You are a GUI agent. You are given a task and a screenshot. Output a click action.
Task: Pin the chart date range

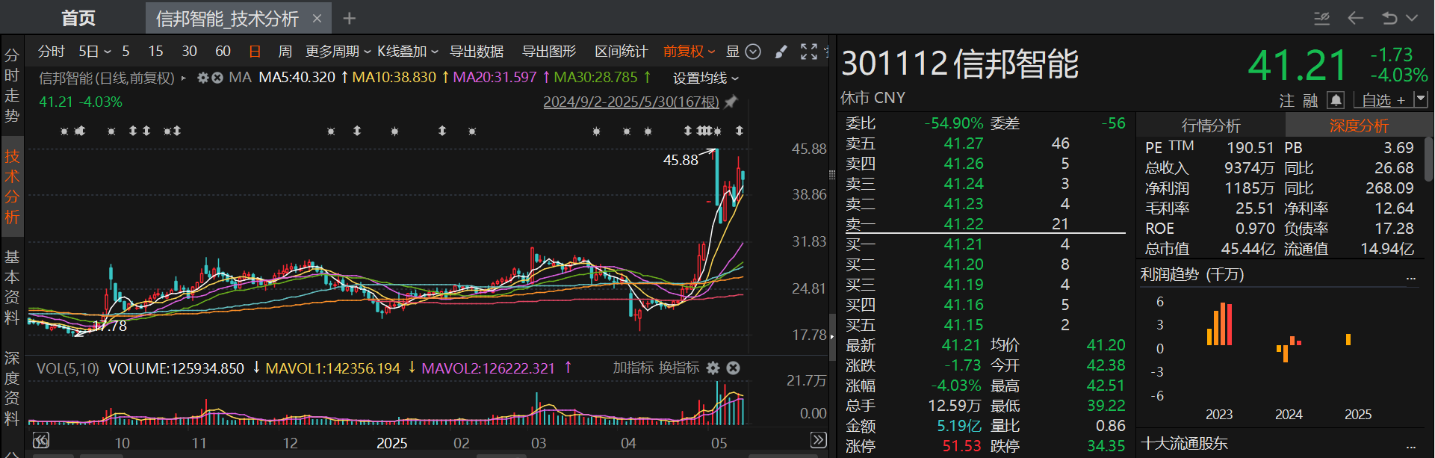[731, 102]
